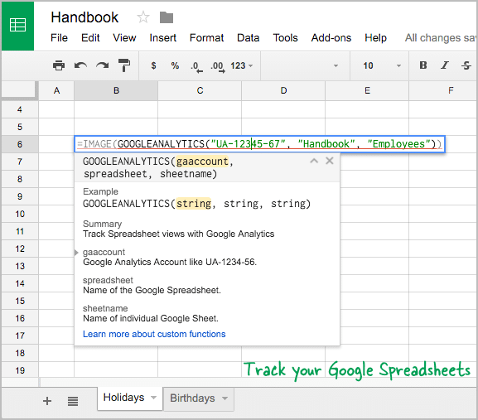This screenshot has width=478, height=420.
Task: Select row 6 header
Action: pos(20,144)
